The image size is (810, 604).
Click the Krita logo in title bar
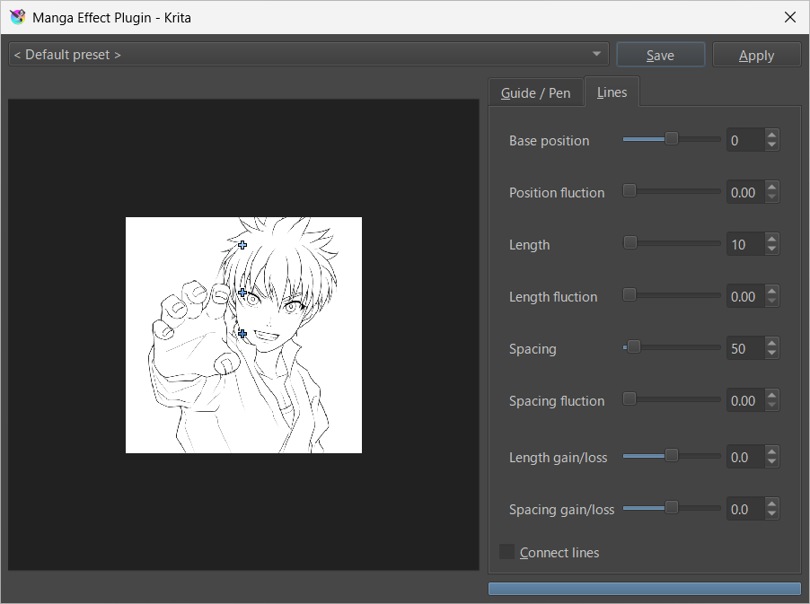(x=17, y=17)
